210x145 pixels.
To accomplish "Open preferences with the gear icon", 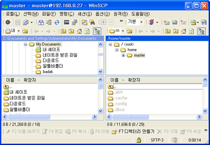I will 8,22.
